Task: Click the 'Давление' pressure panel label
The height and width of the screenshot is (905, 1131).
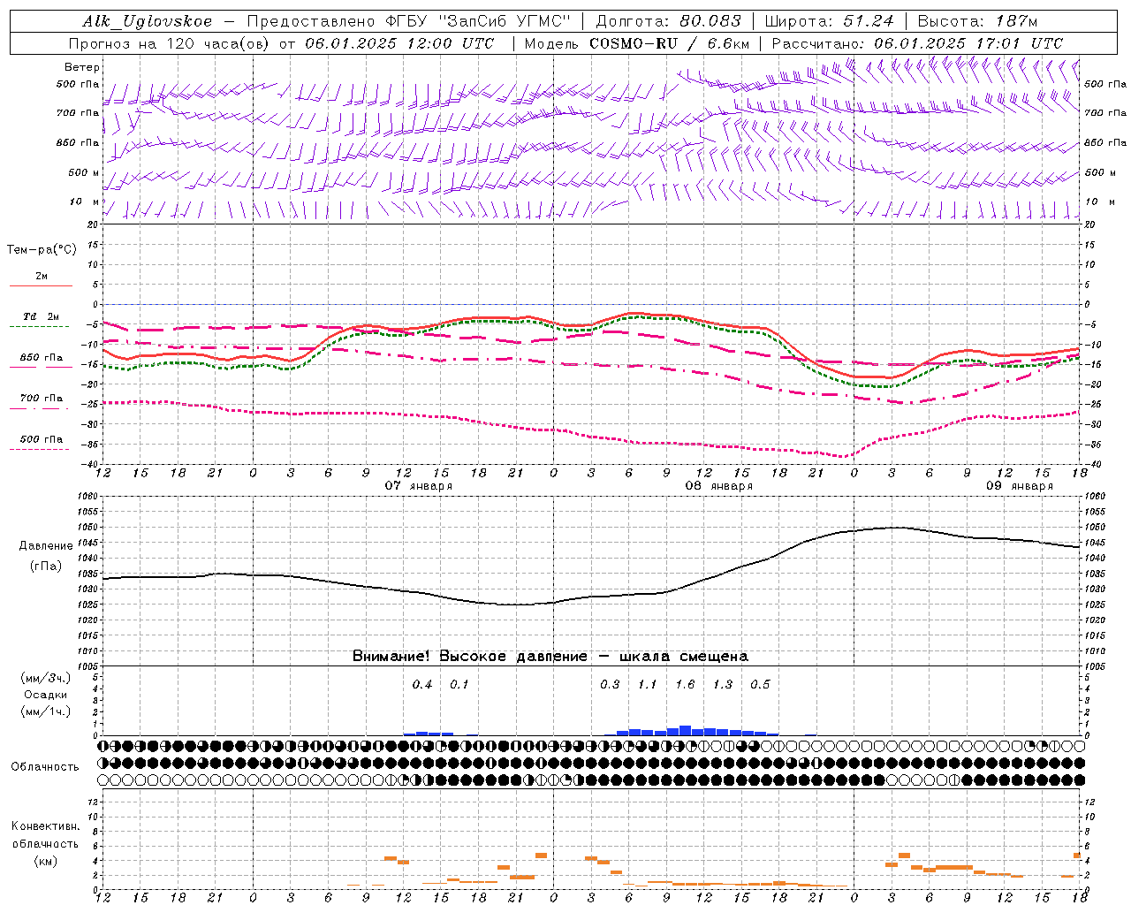Action: point(46,546)
